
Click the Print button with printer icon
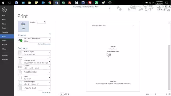click(x=23, y=26)
